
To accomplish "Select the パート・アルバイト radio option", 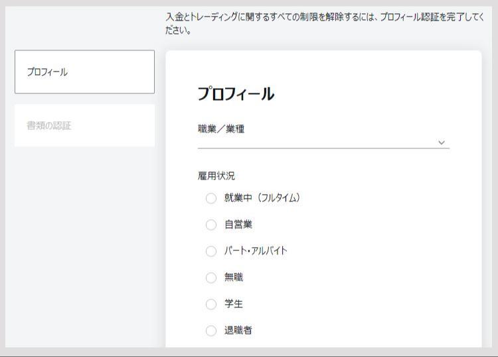I will pos(211,251).
